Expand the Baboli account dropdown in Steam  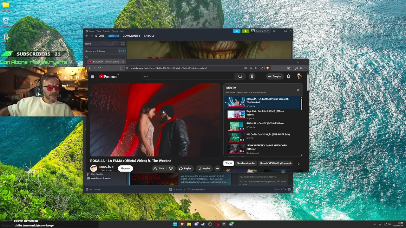pos(260,31)
